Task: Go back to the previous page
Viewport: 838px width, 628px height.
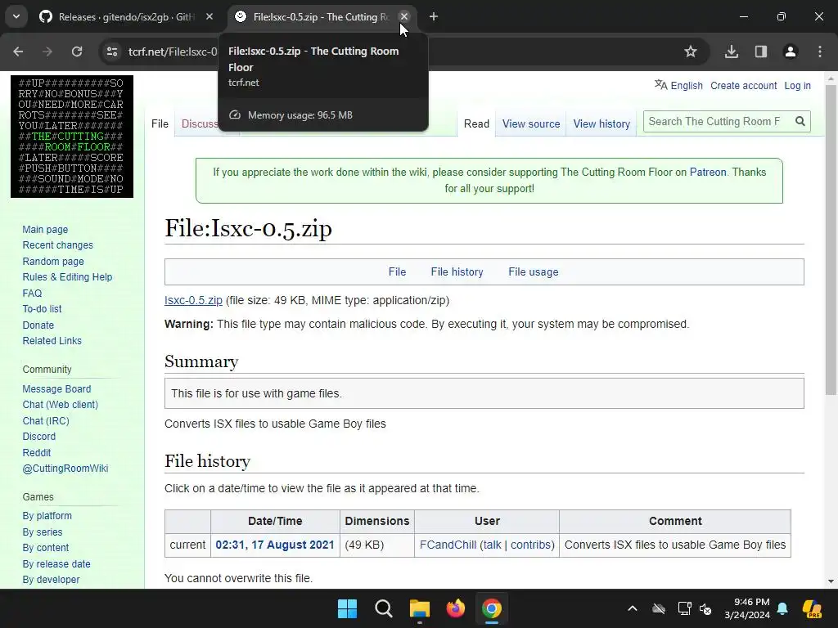Action: [18, 52]
